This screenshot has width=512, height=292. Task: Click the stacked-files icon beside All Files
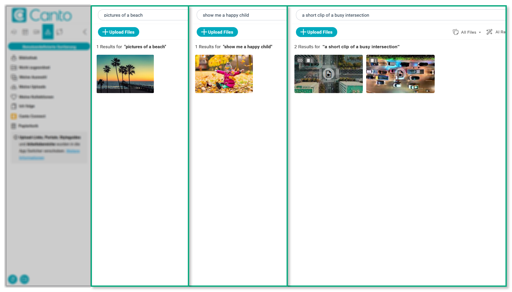(456, 32)
